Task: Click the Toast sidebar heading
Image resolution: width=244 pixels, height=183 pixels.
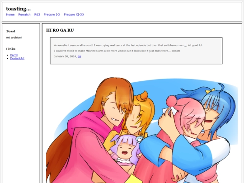Action: pos(10,31)
